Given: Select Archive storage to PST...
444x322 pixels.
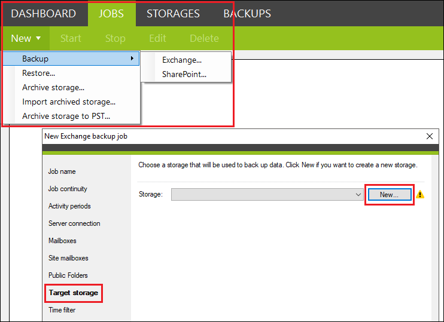Looking at the screenshot, I should [x=66, y=116].
